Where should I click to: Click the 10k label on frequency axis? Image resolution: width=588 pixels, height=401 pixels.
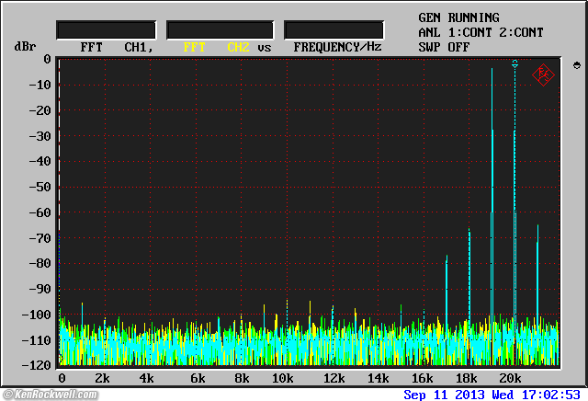282,379
